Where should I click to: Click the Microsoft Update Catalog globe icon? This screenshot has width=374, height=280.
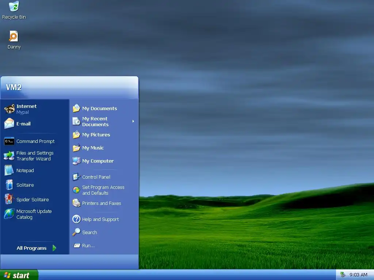coord(9,214)
